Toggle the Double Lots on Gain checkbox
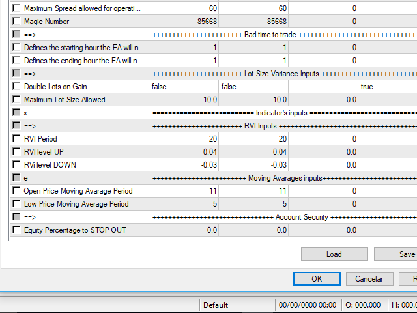This screenshot has height=313, width=417. click(16, 87)
